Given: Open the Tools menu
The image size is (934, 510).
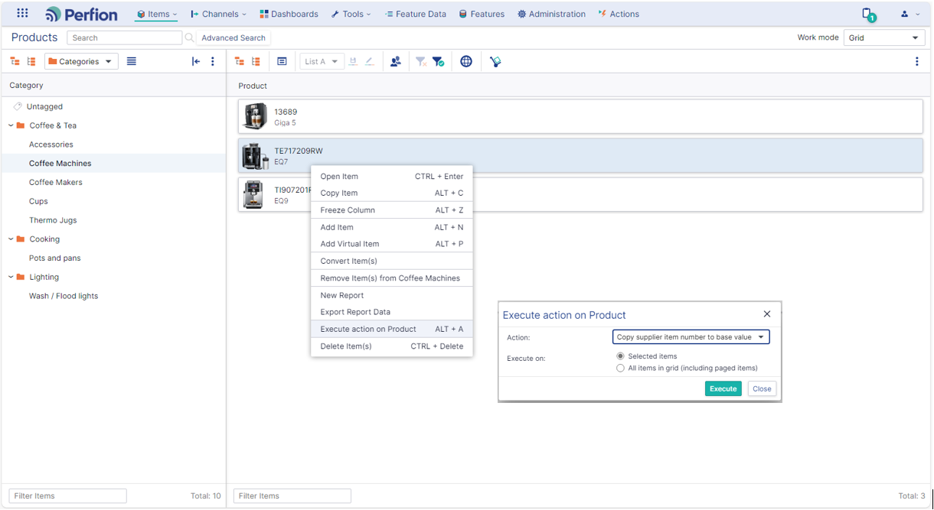Looking at the screenshot, I should pyautogui.click(x=351, y=14).
